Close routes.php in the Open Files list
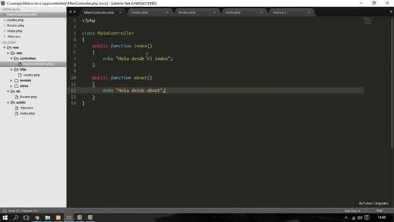 click(x=4, y=20)
